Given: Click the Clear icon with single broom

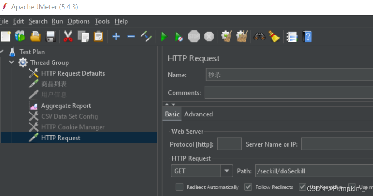Looking at the screenshot, I should click(226, 37).
